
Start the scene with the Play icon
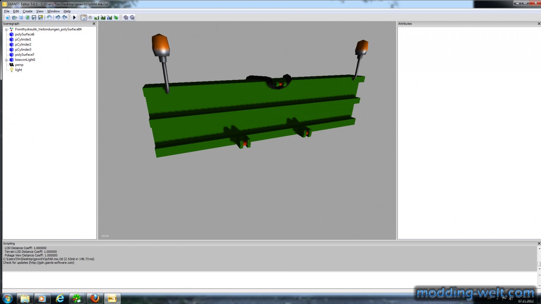74,17
